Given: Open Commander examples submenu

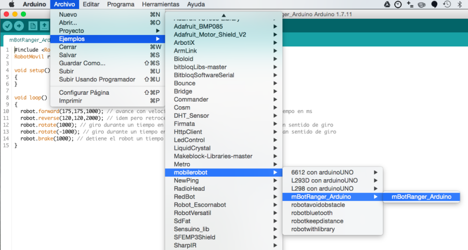Looking at the screenshot, I should tap(224, 99).
